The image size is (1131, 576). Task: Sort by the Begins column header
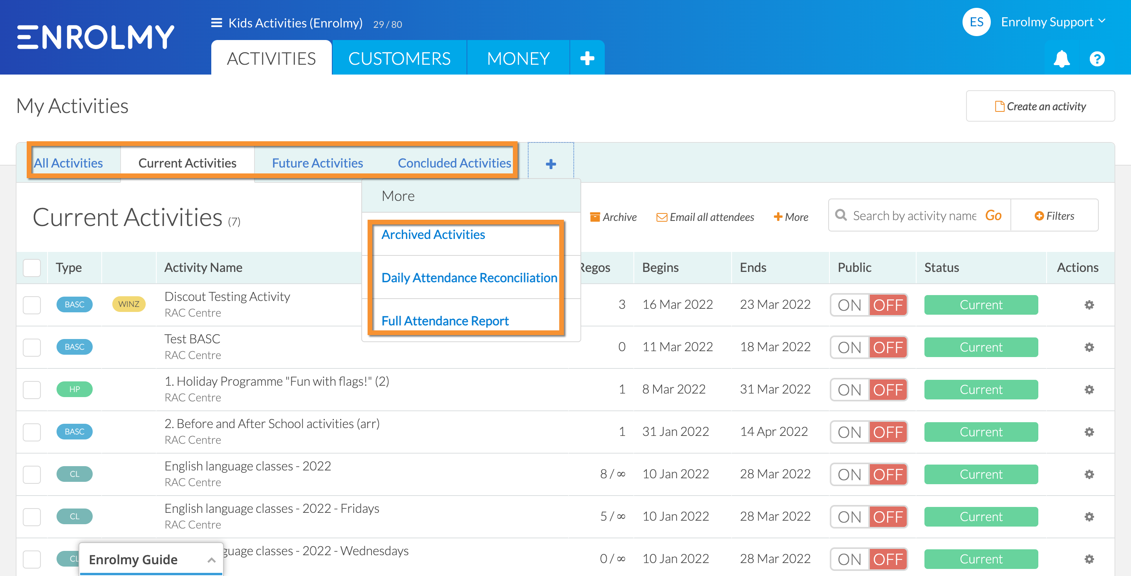[660, 268]
